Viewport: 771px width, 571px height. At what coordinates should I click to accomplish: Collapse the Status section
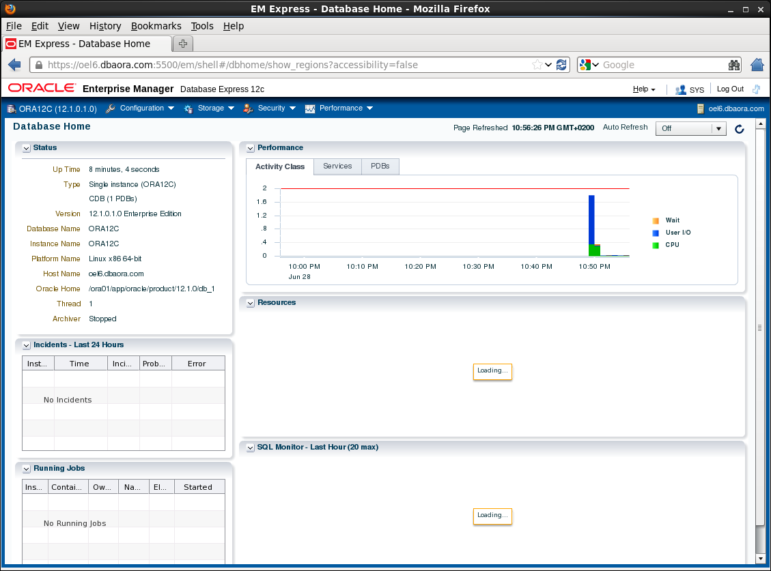[27, 149]
